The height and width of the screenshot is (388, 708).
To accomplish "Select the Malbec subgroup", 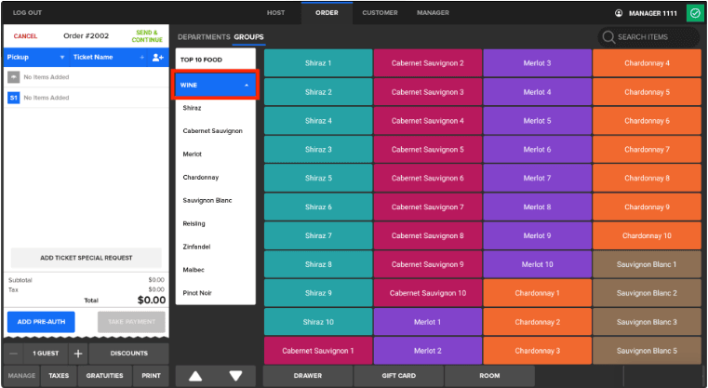I will pos(194,270).
